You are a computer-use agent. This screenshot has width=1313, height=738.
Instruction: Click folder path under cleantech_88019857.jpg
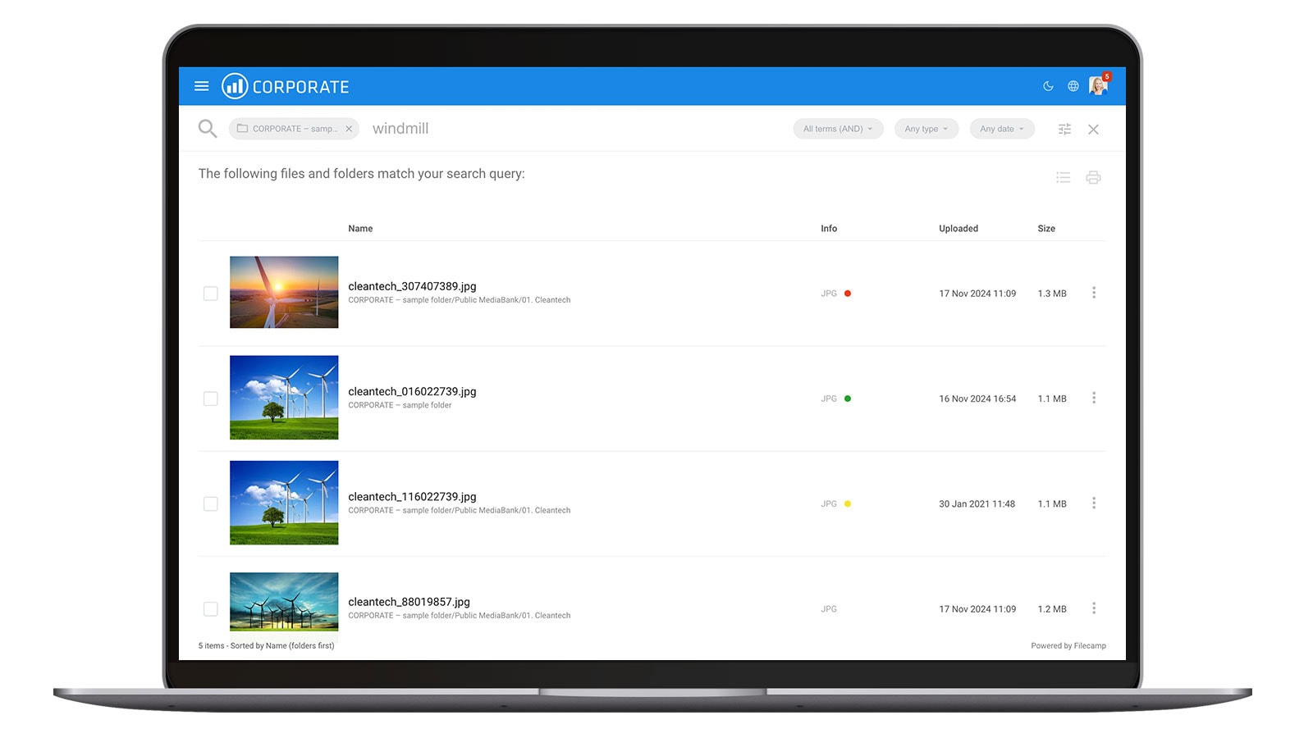coord(459,615)
